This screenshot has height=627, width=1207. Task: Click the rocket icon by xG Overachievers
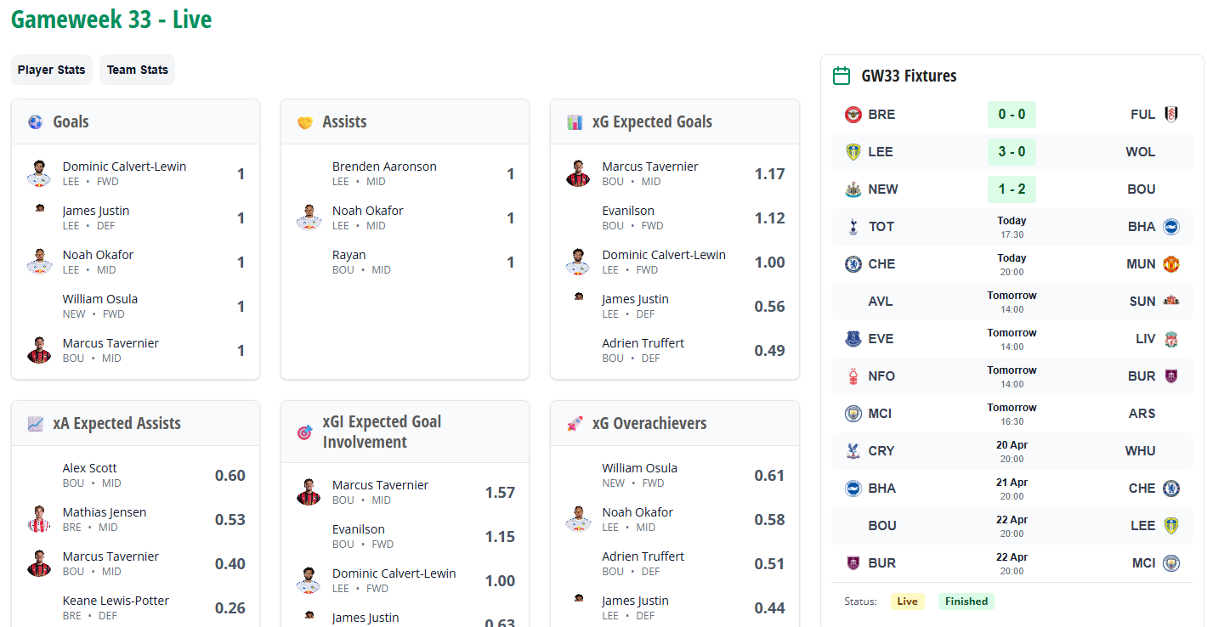(575, 423)
